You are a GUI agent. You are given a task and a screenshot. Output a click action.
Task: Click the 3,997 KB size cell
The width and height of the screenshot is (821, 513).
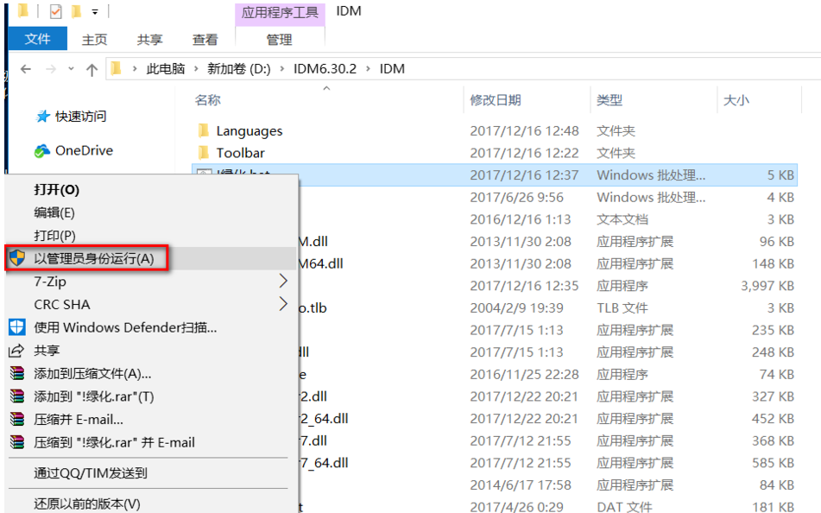767,286
